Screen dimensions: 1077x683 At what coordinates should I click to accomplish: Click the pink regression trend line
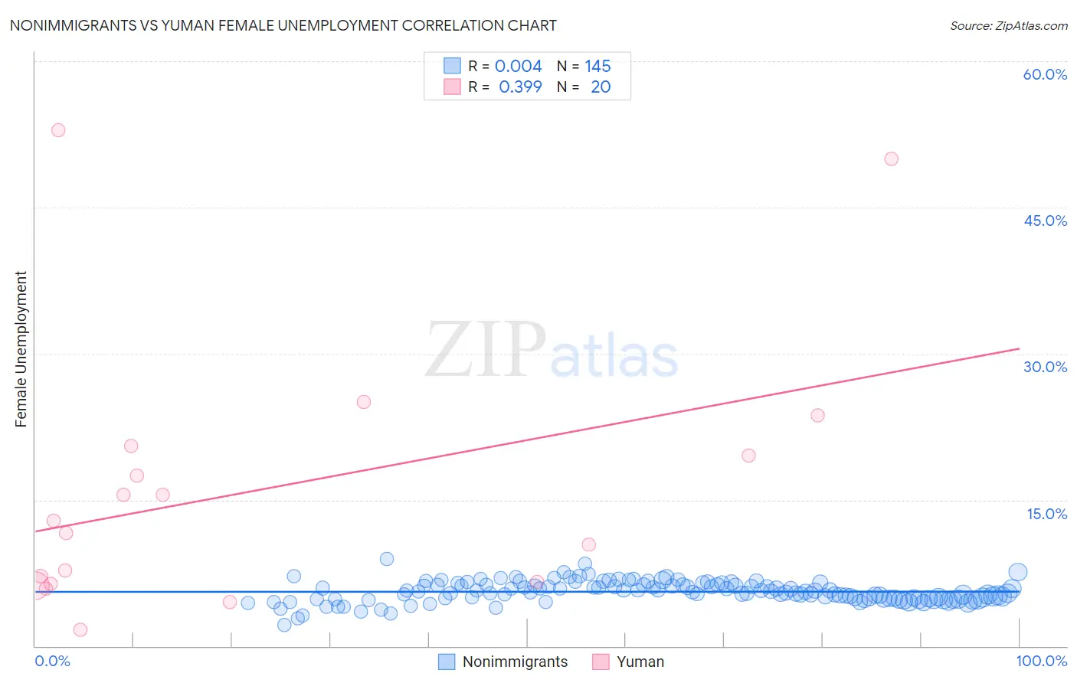tap(527, 440)
